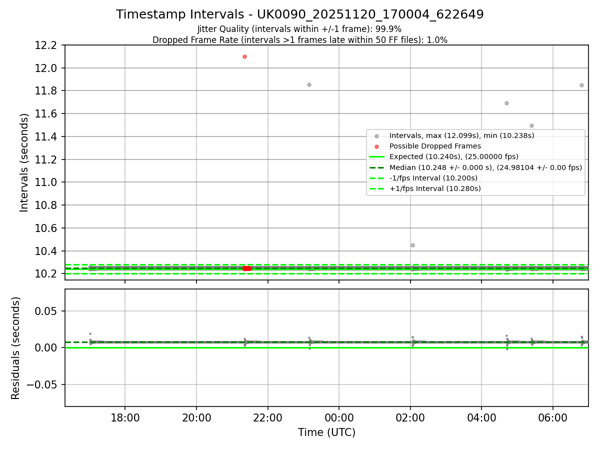Click the 'Possible Dropped Frames' legend entry
This screenshot has height=450, width=600.
435,146
